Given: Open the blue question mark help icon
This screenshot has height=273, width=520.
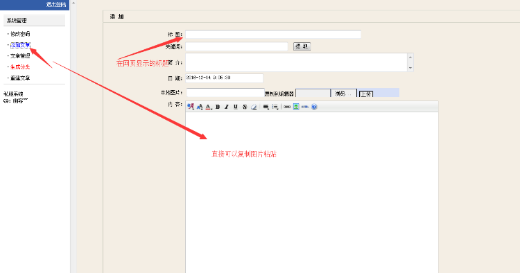Looking at the screenshot, I should click(314, 107).
